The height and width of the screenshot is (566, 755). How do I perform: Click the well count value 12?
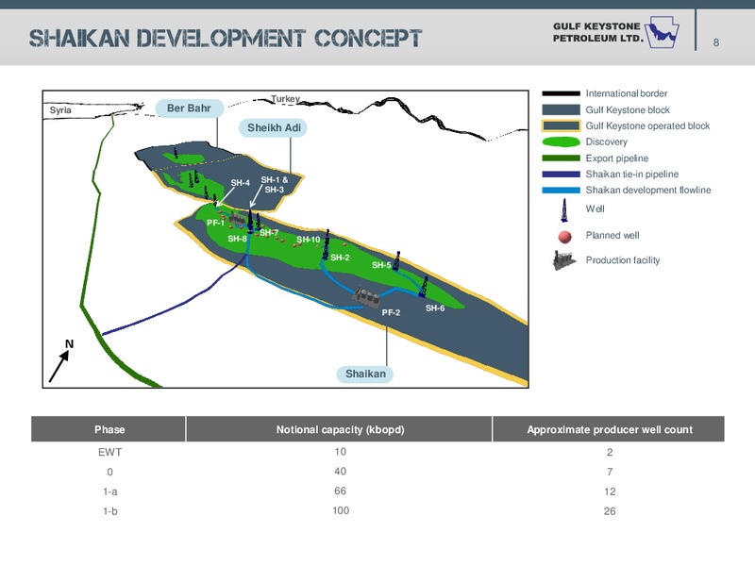point(610,491)
